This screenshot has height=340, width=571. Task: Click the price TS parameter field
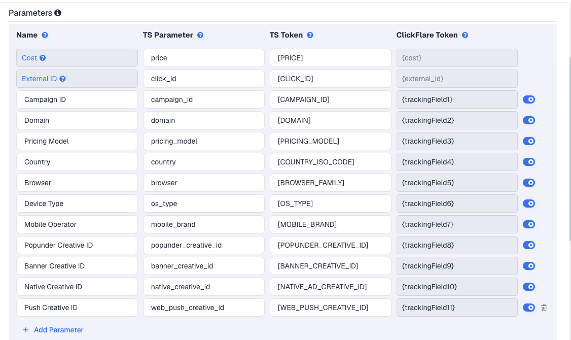203,58
